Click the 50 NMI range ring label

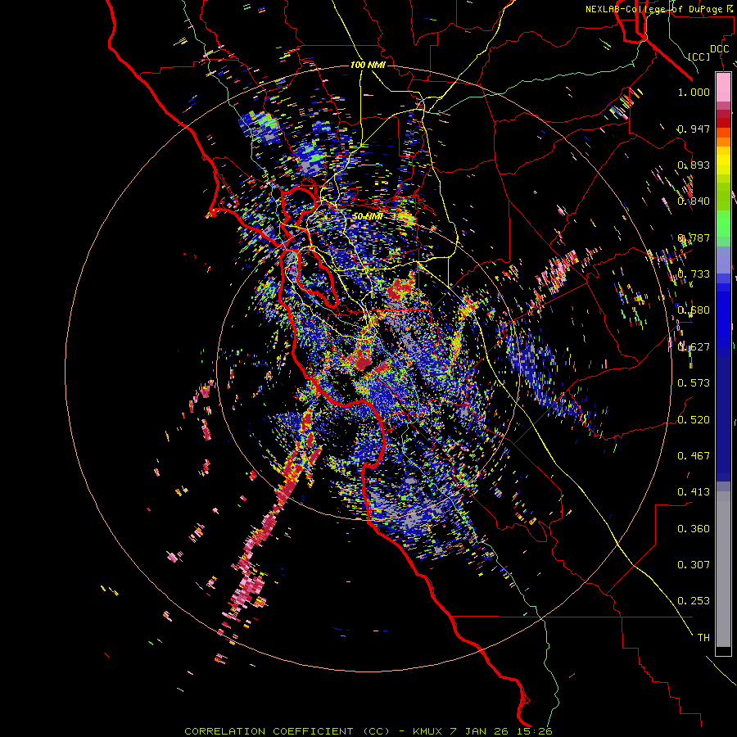(x=367, y=216)
